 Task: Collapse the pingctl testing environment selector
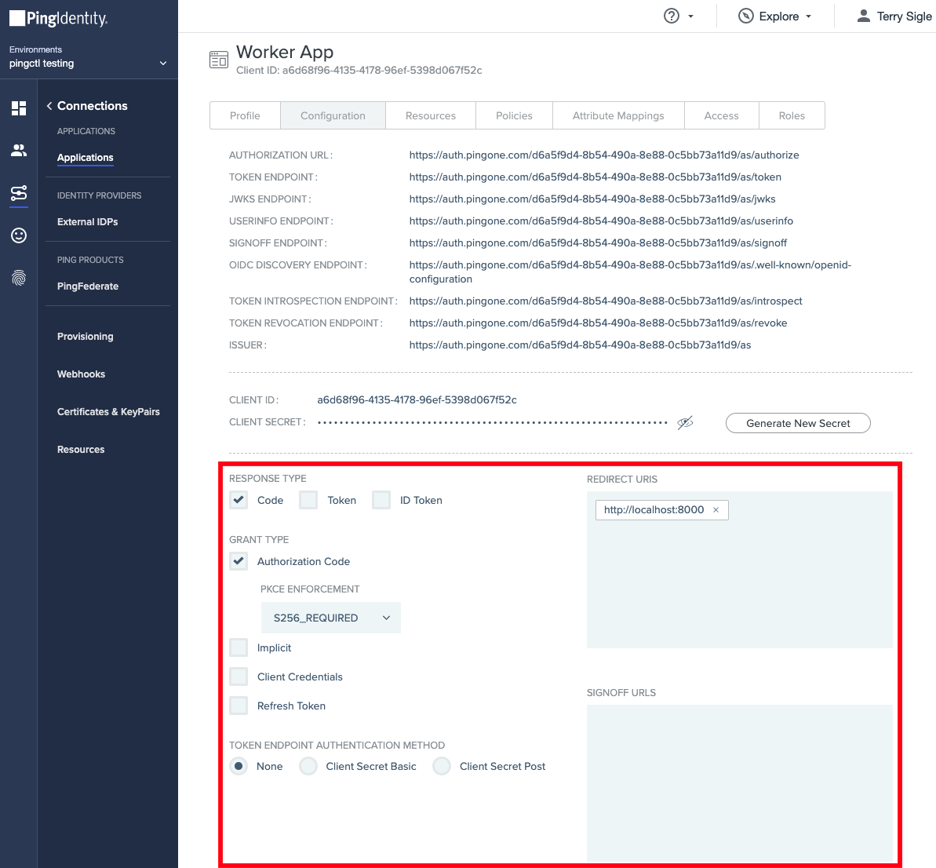[x=163, y=64]
